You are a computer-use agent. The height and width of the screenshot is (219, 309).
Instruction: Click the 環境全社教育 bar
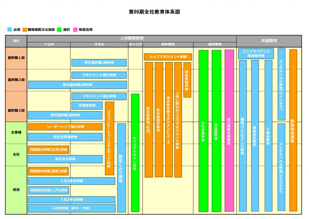[255, 136]
